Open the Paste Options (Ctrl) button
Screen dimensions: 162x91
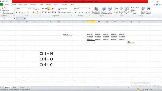[131, 42]
